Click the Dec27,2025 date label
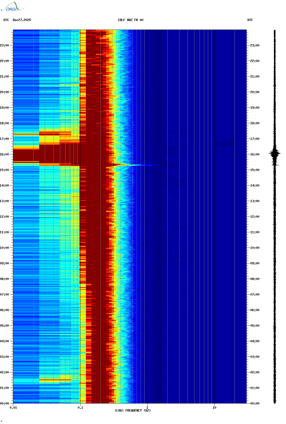Viewport: 286px width, 424px height. [22, 20]
